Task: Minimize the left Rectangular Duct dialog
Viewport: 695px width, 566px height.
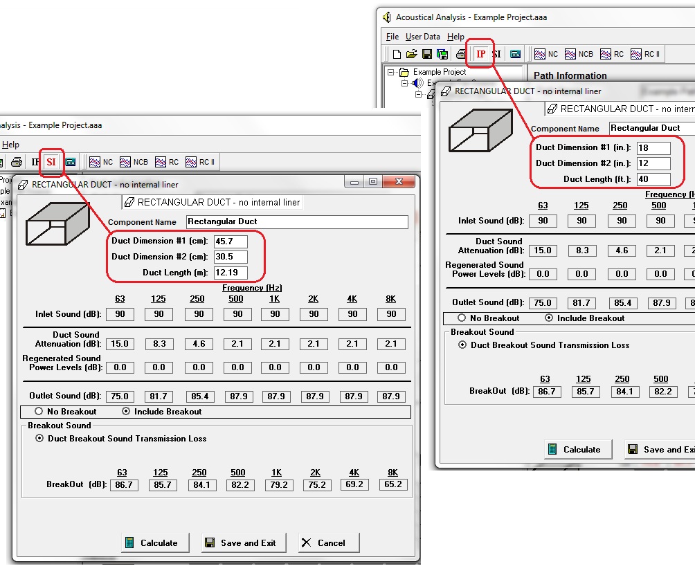Action: 354,181
